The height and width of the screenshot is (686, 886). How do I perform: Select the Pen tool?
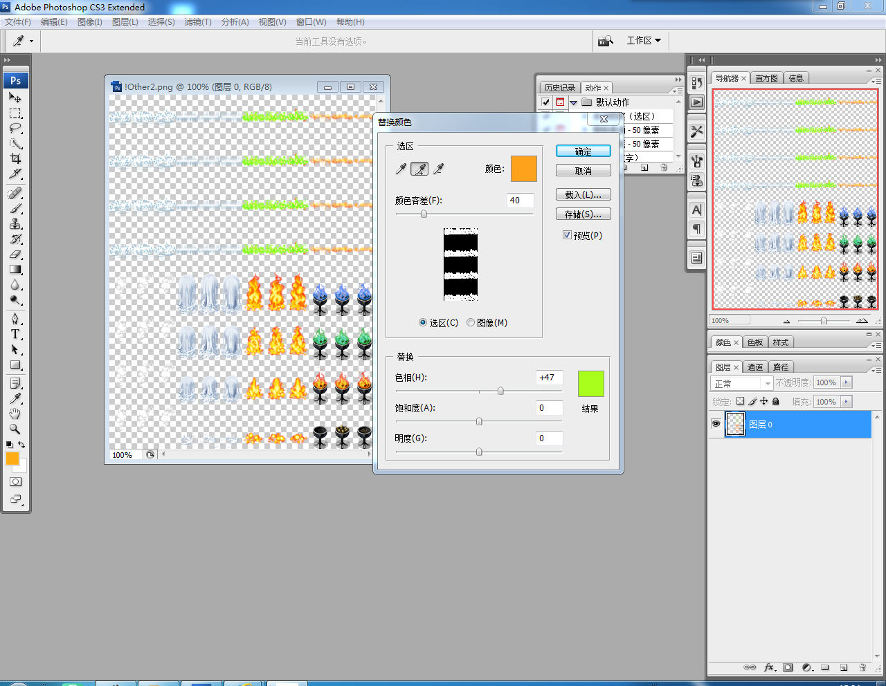(x=15, y=319)
